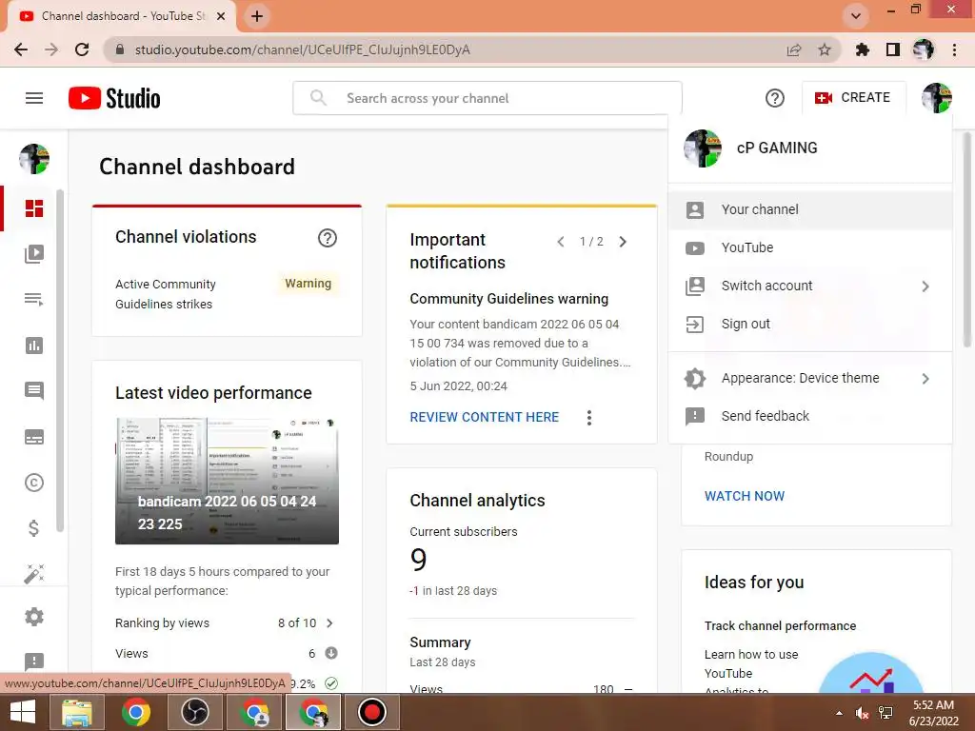Reload the page
Viewport: 975px width, 731px height.
[82, 49]
